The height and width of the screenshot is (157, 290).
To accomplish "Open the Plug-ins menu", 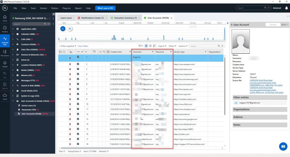I will (x=66, y=8).
